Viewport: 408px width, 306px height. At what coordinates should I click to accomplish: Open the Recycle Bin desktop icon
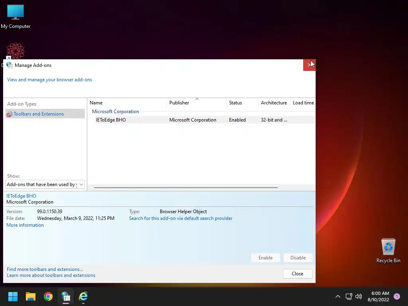point(388,251)
